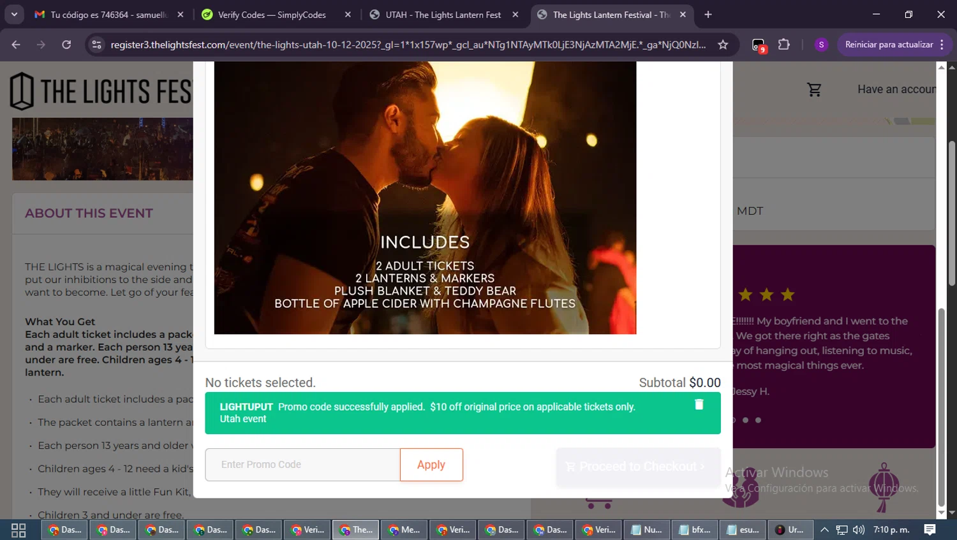
Task: Select second testimonial carousel dot
Action: [745, 420]
